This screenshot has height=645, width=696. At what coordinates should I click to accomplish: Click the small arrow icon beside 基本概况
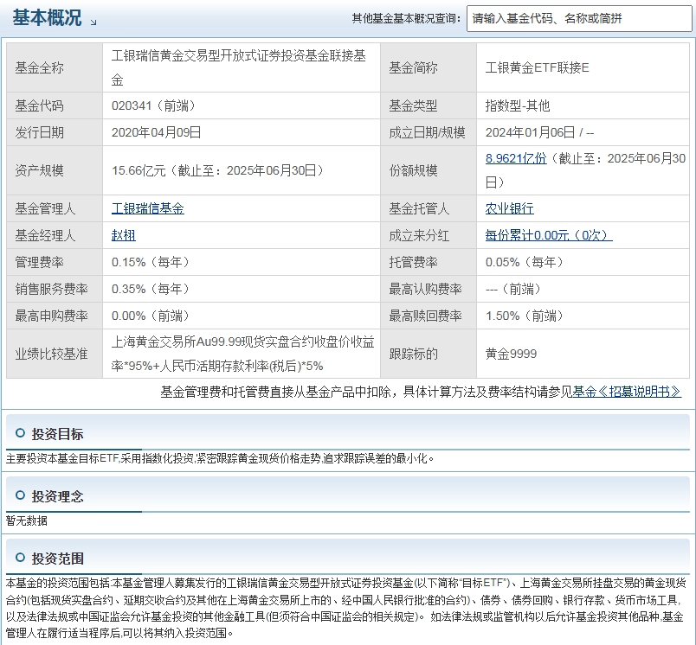(93, 22)
